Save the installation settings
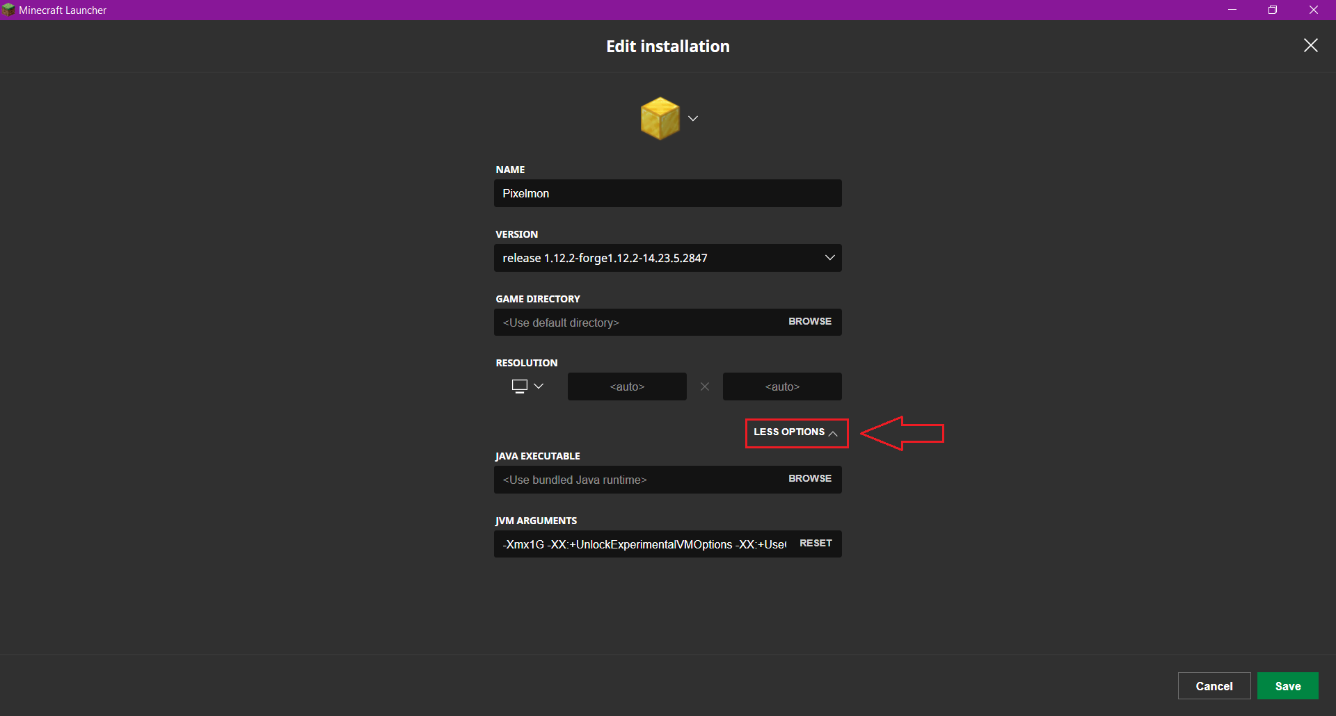The height and width of the screenshot is (716, 1336). pos(1288,686)
